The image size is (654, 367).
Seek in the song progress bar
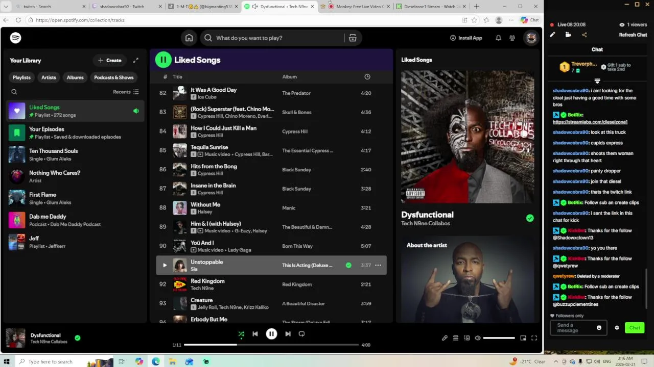[271, 345]
